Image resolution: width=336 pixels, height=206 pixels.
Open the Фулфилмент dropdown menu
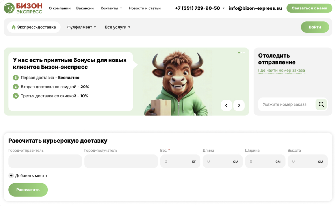click(x=81, y=27)
